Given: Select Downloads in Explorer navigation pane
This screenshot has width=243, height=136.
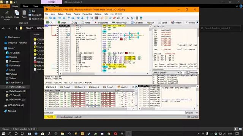Looking at the screenshot, I should (14, 65).
